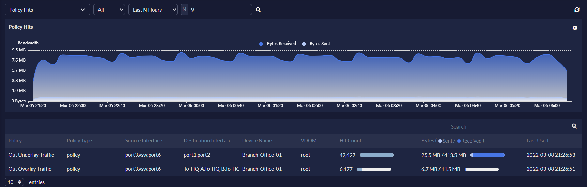The width and height of the screenshot is (587, 187).
Task: Change entries per page selector showing 10
Action: click(x=14, y=182)
